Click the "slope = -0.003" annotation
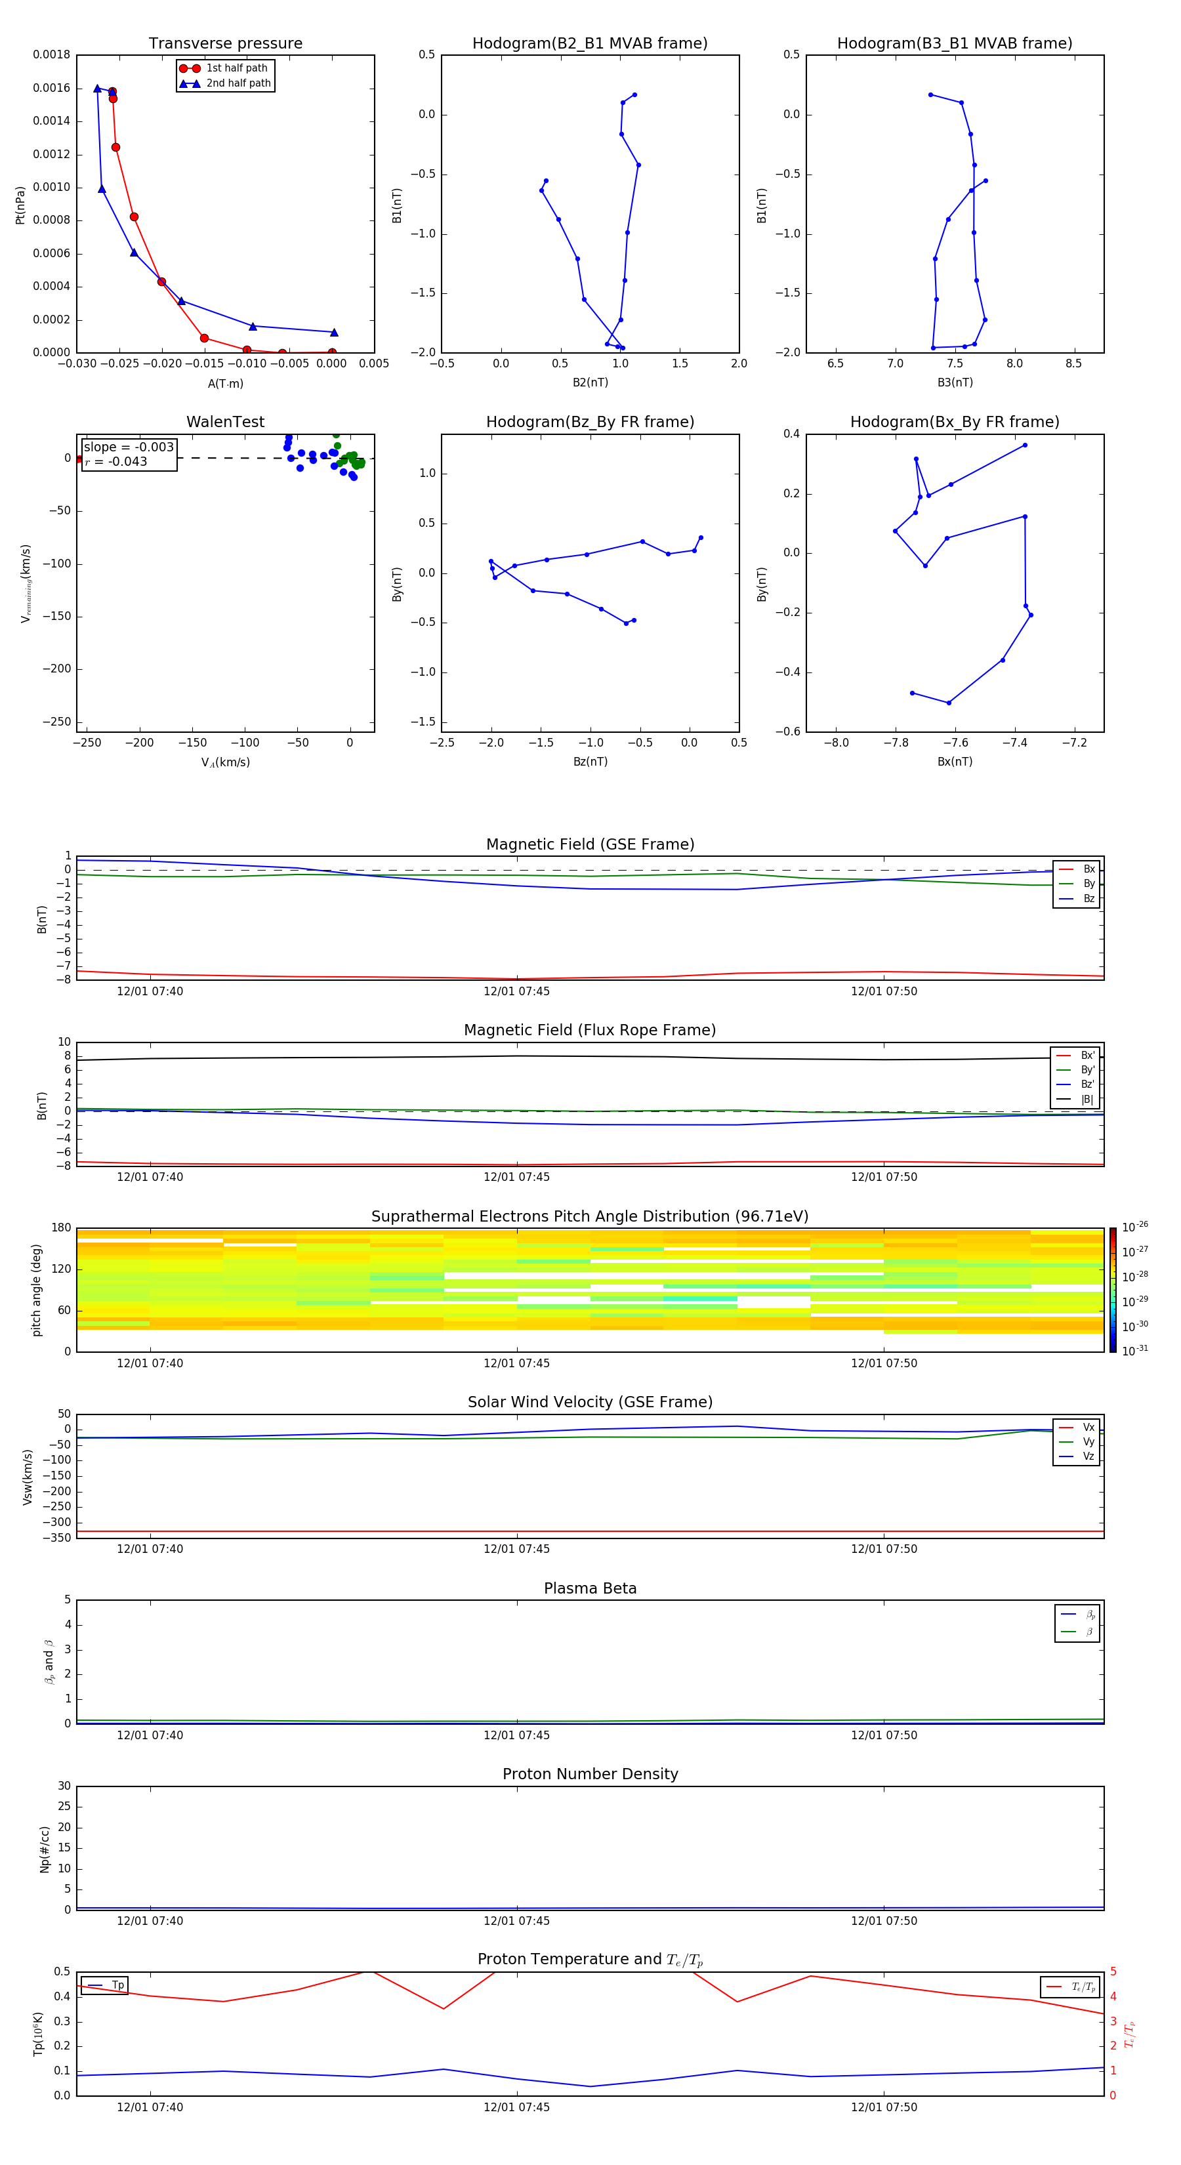Screen dimensions: 1181x2165 tap(129, 447)
